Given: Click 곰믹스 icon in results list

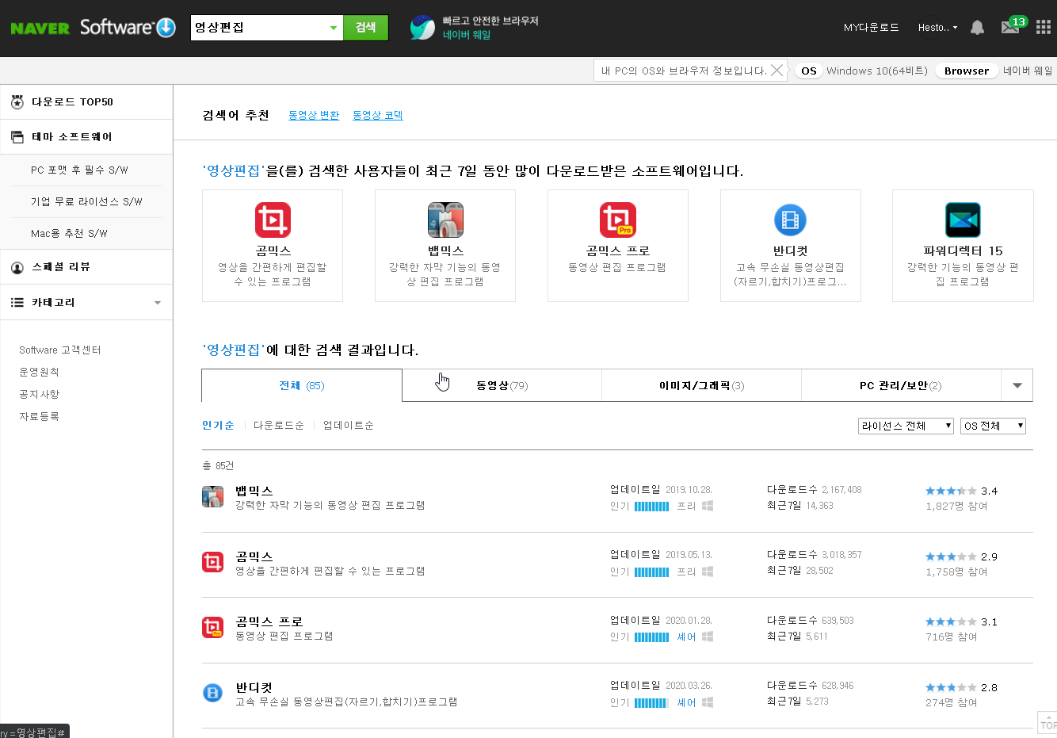Looking at the screenshot, I should click(x=212, y=562).
